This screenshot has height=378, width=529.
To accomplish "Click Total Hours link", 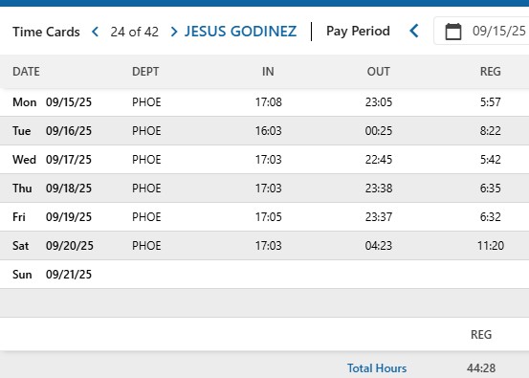I will click(377, 368).
